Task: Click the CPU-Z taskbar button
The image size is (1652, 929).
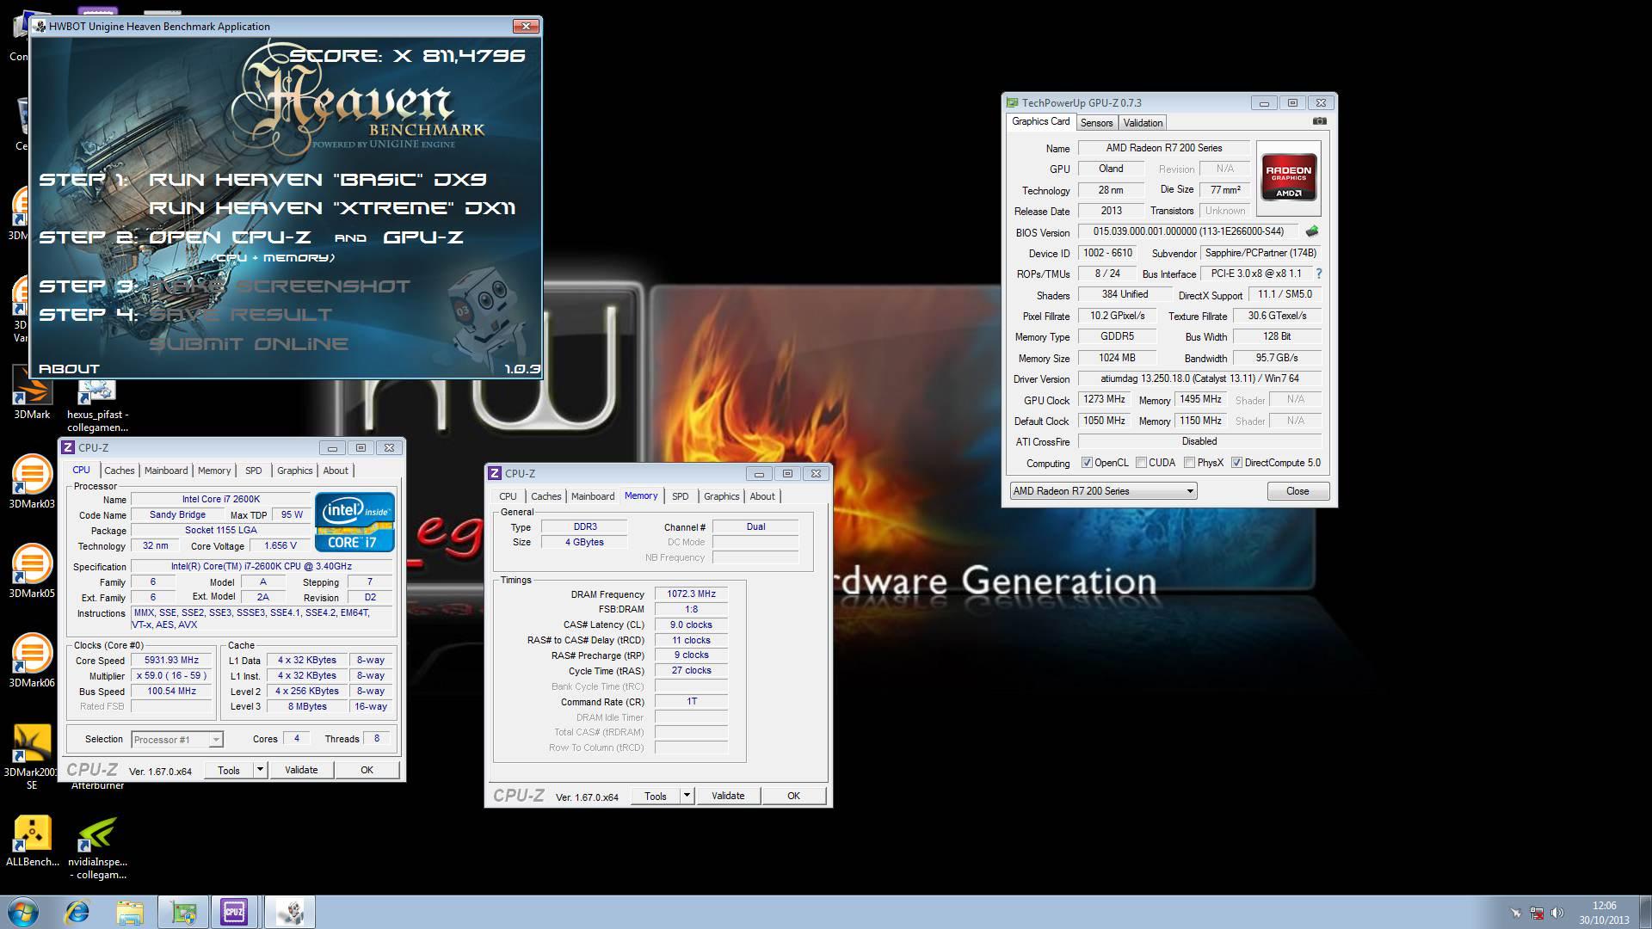Action: [x=234, y=912]
